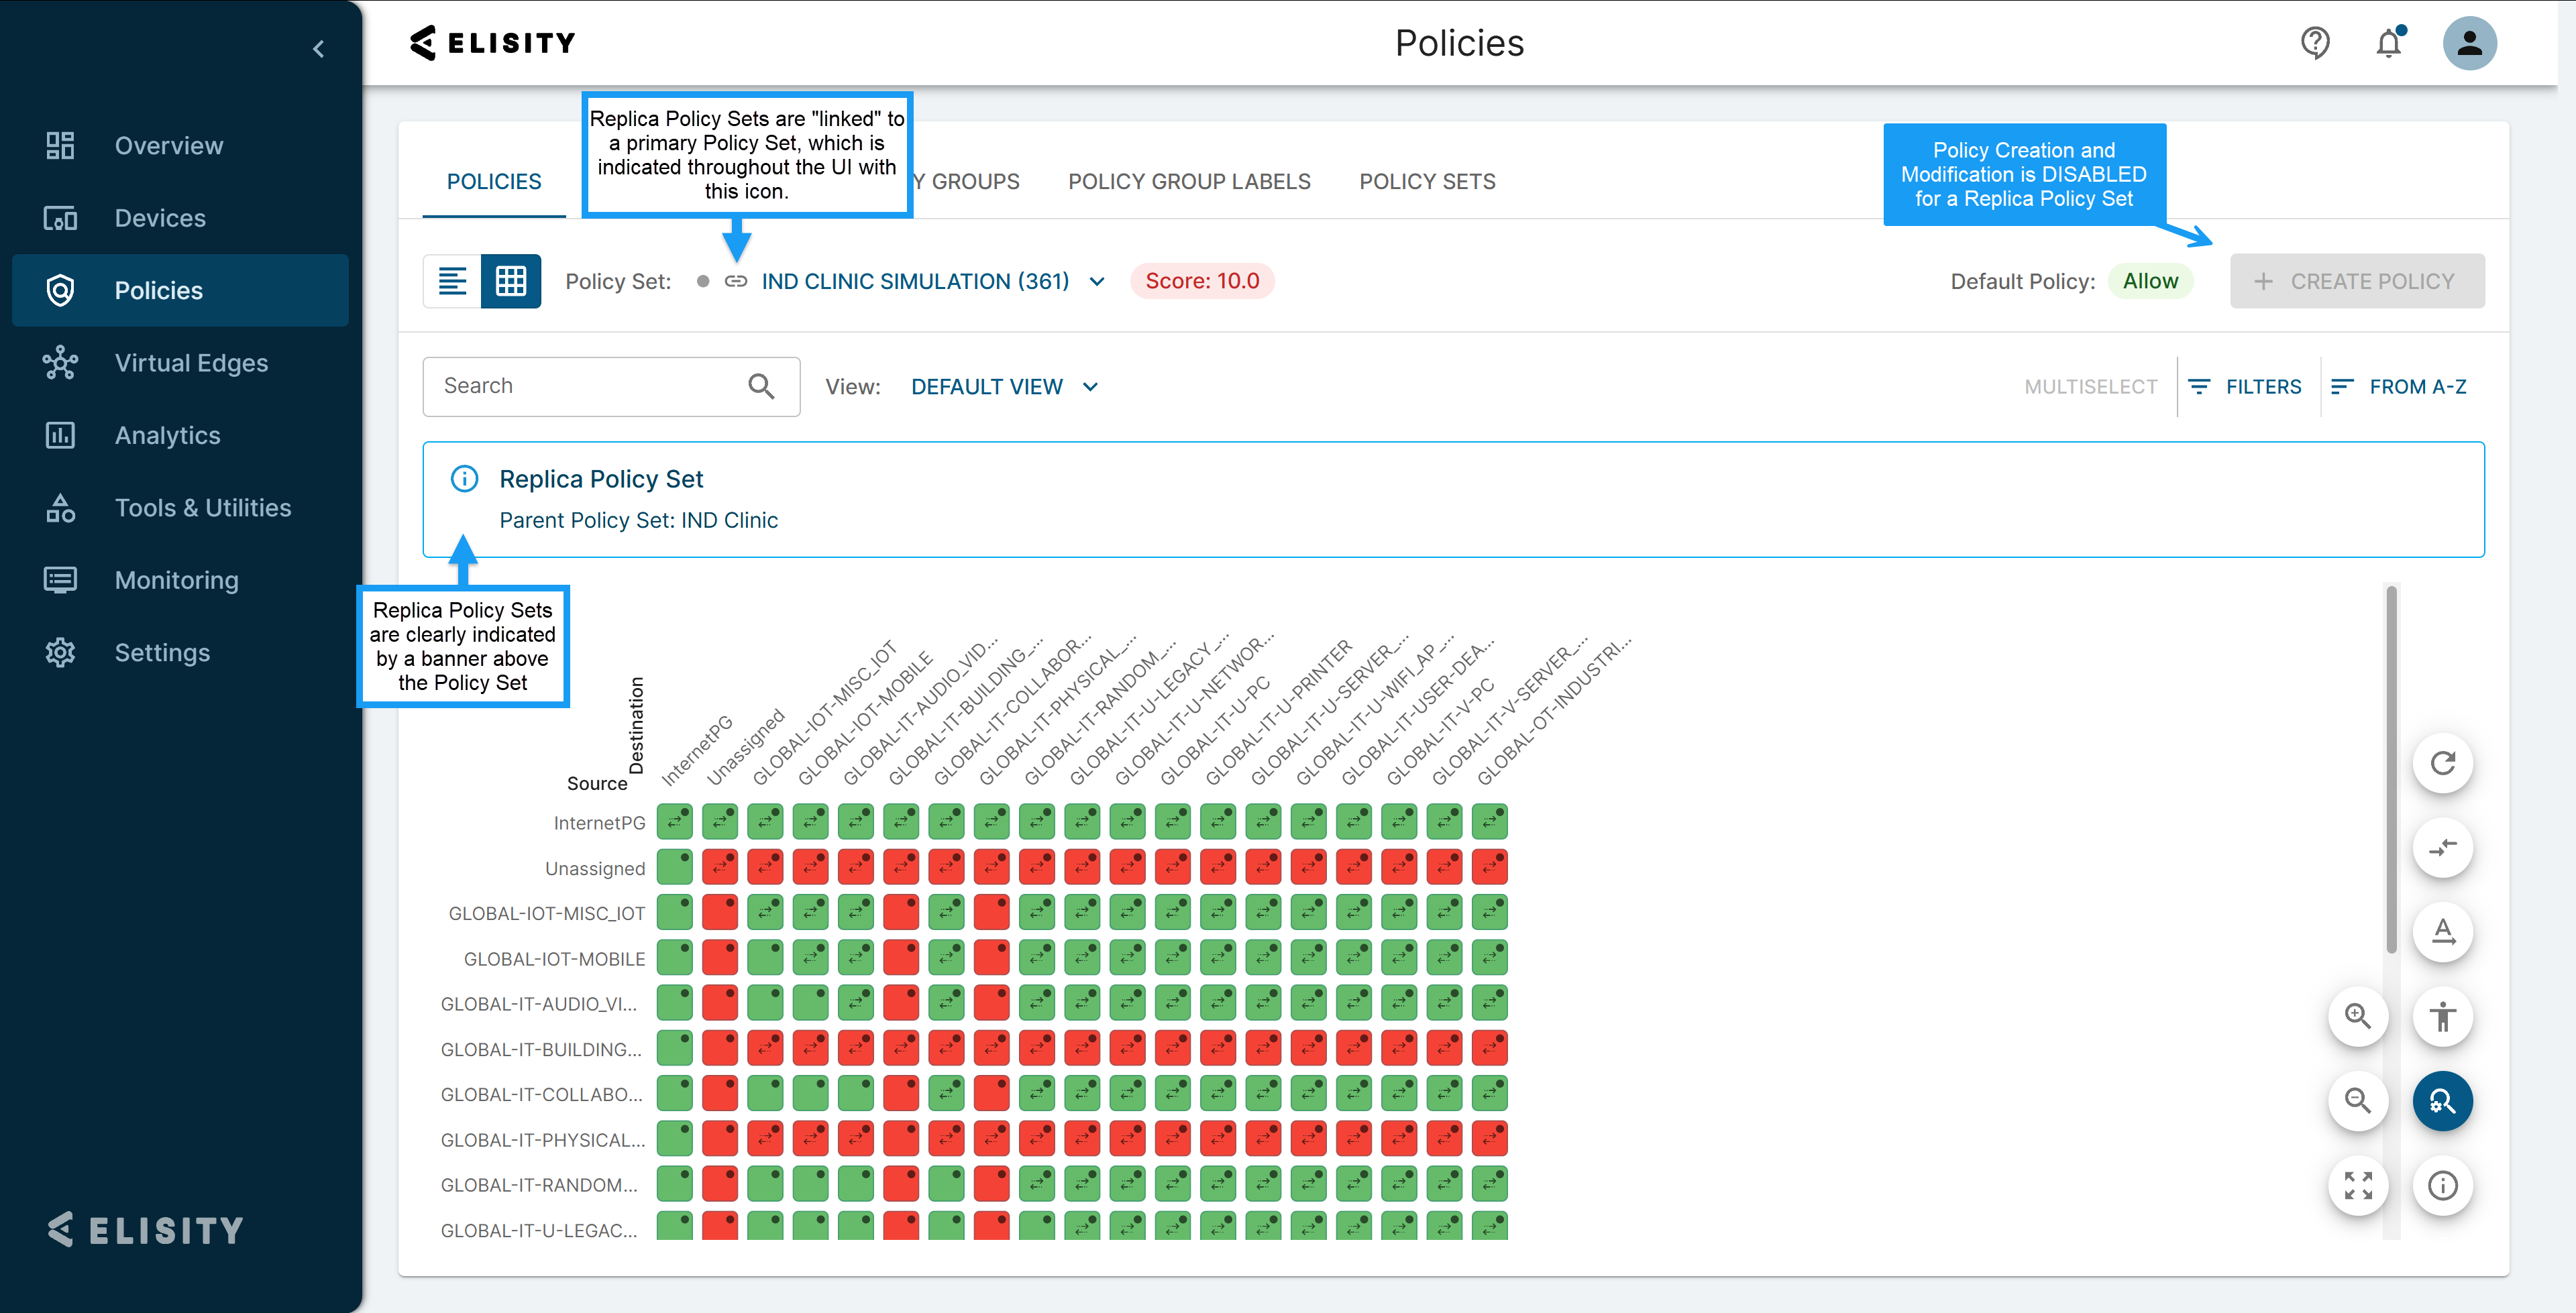The height and width of the screenshot is (1313, 2576).
Task: Click the zoom in magnifier button
Action: tap(2358, 1017)
